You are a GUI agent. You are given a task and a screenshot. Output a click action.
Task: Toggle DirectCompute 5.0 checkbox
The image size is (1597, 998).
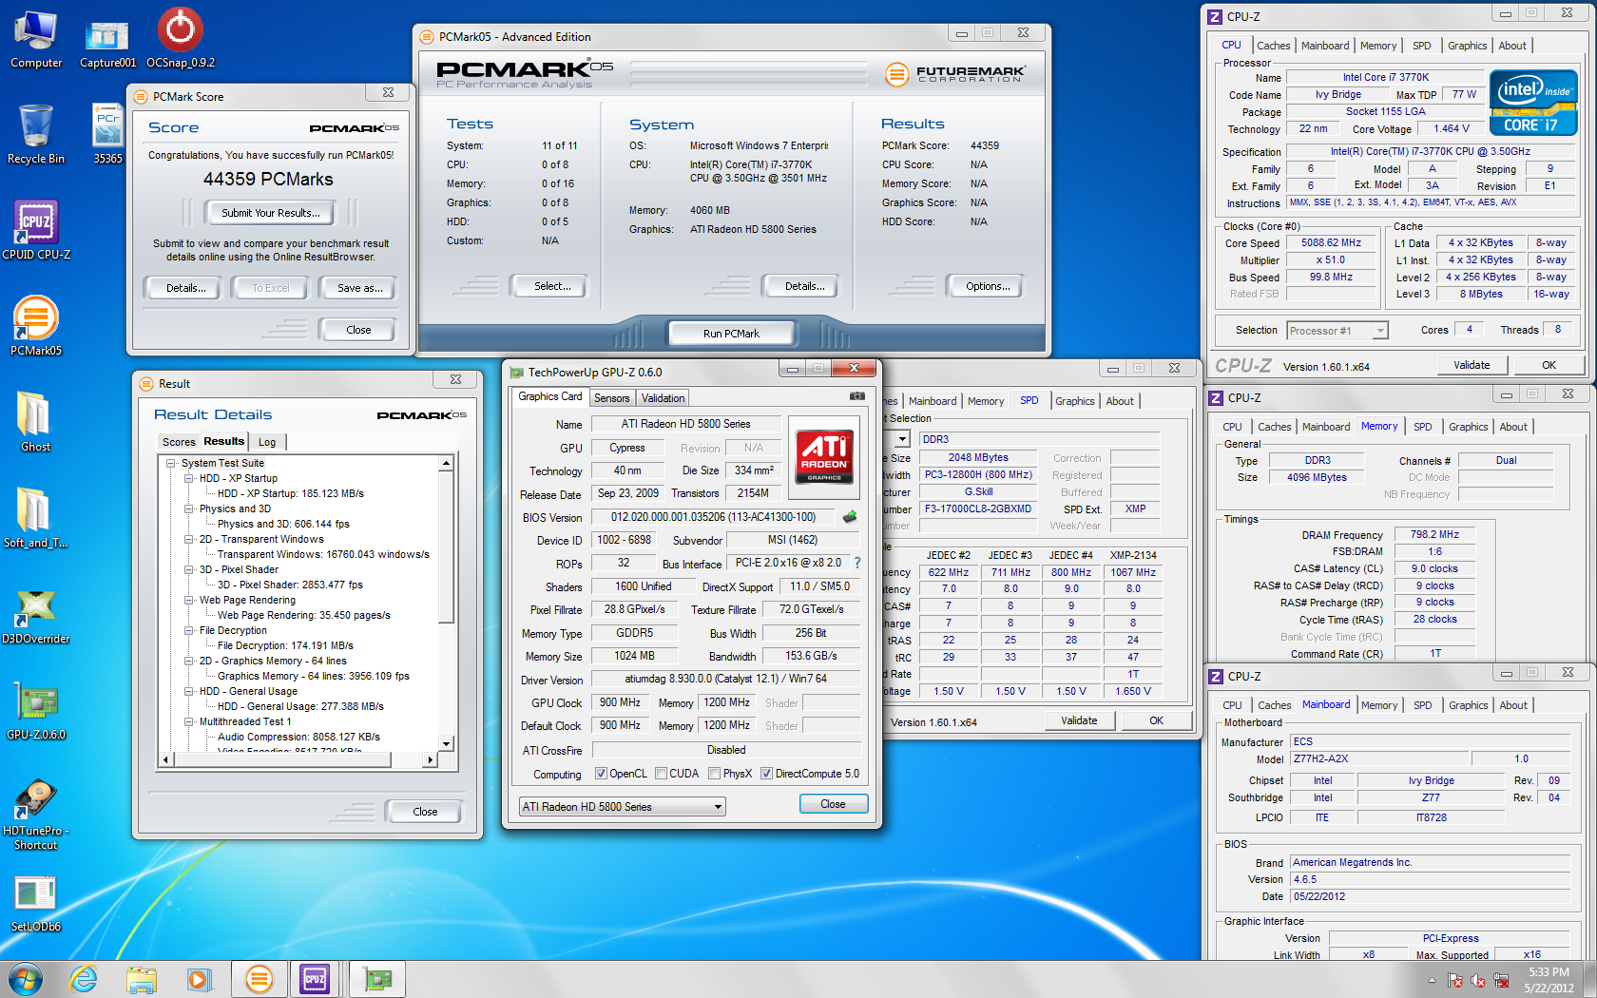pyautogui.click(x=766, y=774)
